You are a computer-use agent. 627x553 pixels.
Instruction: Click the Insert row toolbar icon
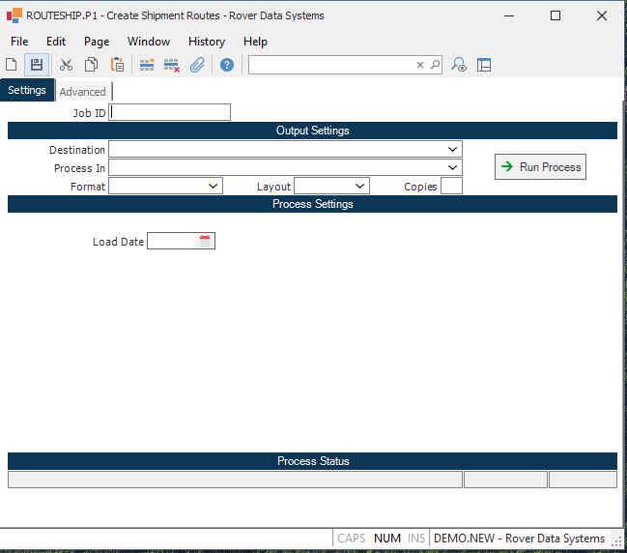coord(147,65)
